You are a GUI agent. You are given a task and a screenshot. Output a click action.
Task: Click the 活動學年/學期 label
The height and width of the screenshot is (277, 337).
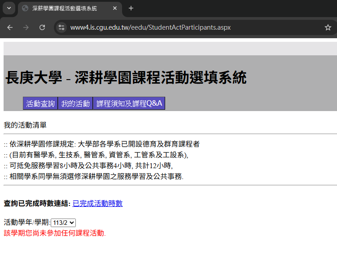(27, 222)
